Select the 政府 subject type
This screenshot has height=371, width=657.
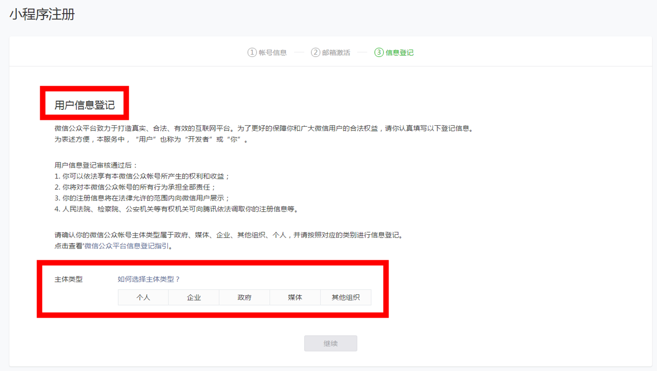point(245,297)
